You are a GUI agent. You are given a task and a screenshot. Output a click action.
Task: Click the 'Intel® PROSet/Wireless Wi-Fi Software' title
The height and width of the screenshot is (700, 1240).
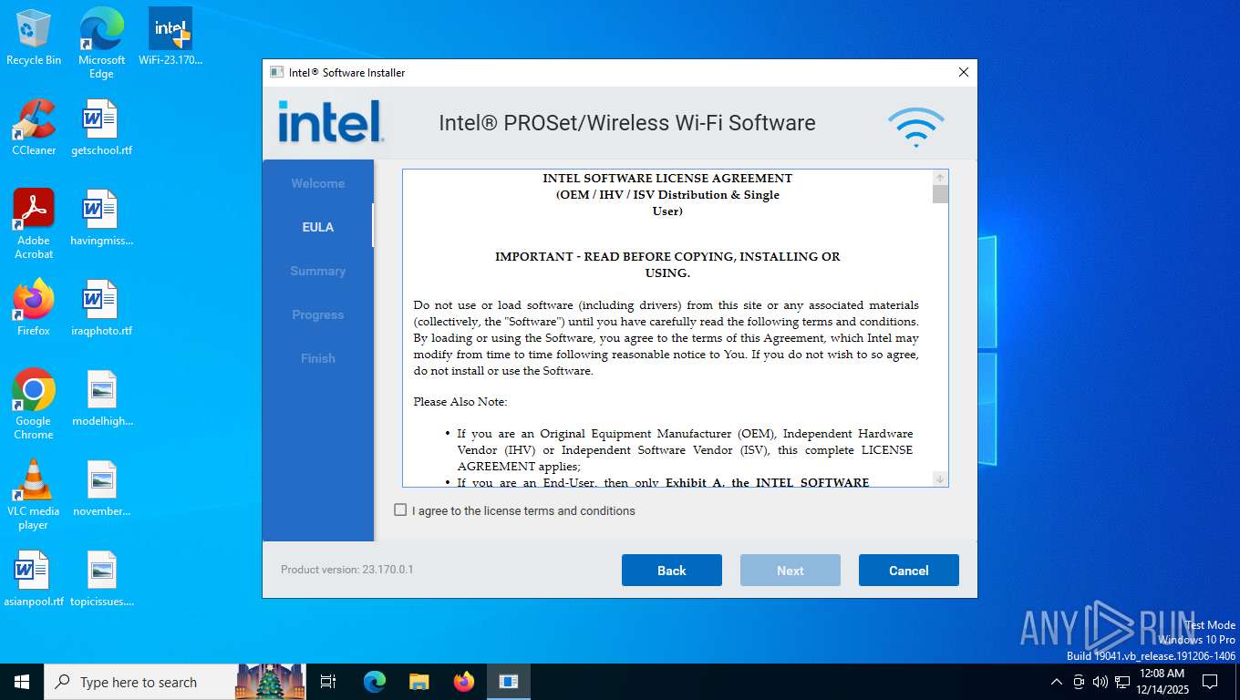coord(627,123)
